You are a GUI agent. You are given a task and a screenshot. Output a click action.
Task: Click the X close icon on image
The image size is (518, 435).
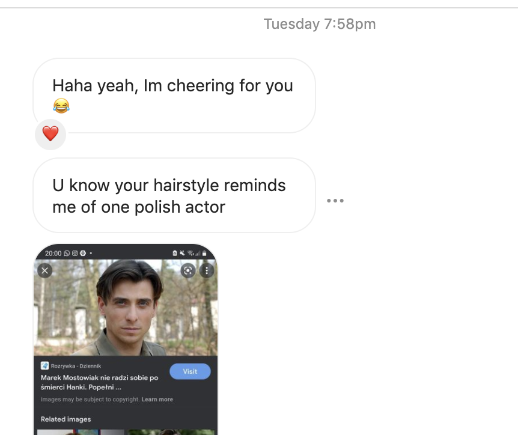pyautogui.click(x=45, y=271)
